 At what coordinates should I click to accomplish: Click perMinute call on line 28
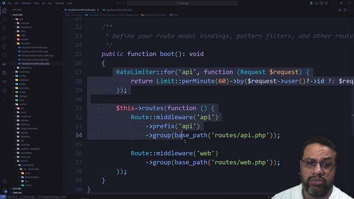pos(198,81)
